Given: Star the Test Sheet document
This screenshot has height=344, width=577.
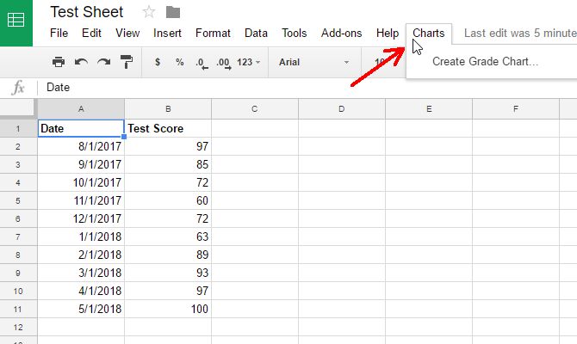Looking at the screenshot, I should pos(149,12).
